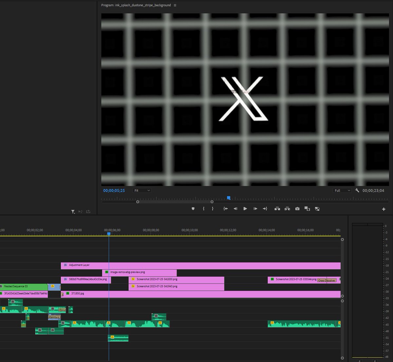Viewport: 393px width, 362px height.
Task: Click the Program monitor video preview
Action: tap(245, 100)
